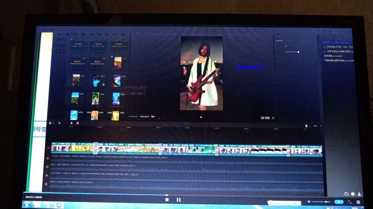Image resolution: width=373 pixels, height=209 pixels.
Task: Select the blue hand media thumbnail
Action: (97, 81)
